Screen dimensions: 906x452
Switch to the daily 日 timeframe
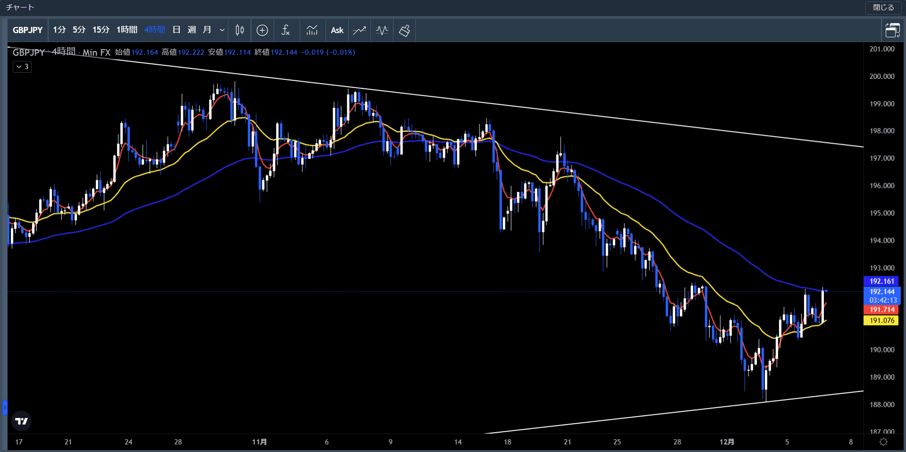[x=176, y=30]
